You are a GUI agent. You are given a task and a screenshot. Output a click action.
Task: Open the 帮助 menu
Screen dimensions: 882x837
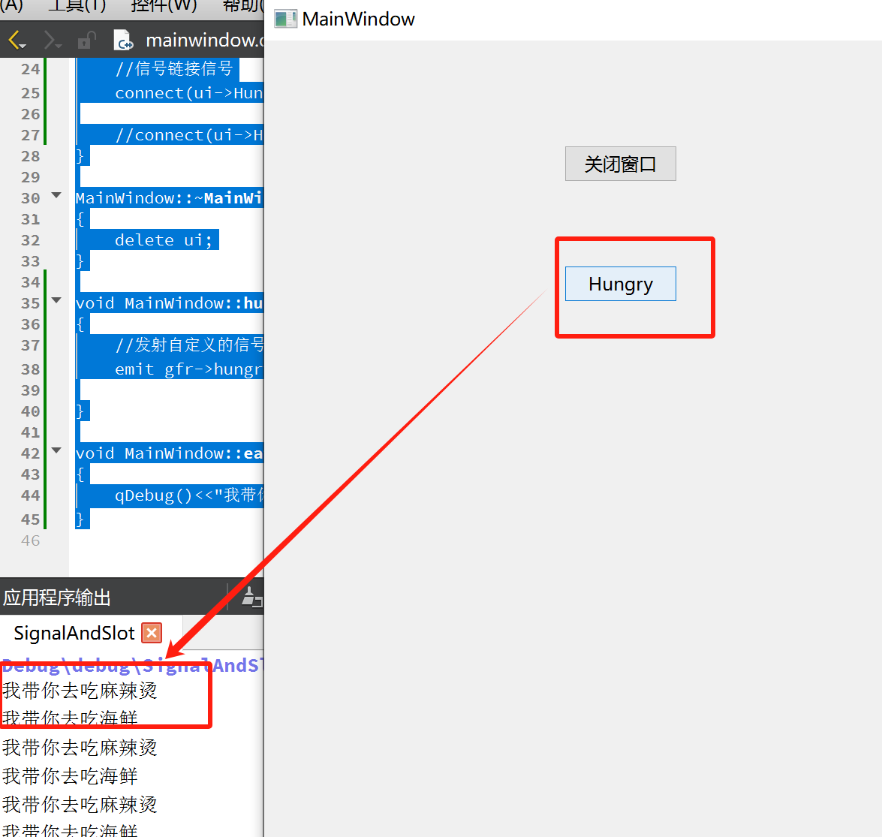coord(243,5)
